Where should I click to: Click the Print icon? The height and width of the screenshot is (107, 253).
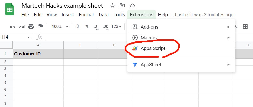[31, 26]
